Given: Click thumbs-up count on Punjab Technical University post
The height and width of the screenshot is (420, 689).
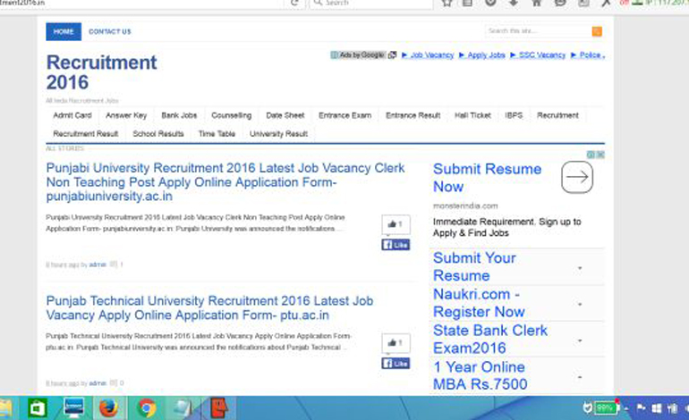Looking at the screenshot, I should pyautogui.click(x=396, y=343).
